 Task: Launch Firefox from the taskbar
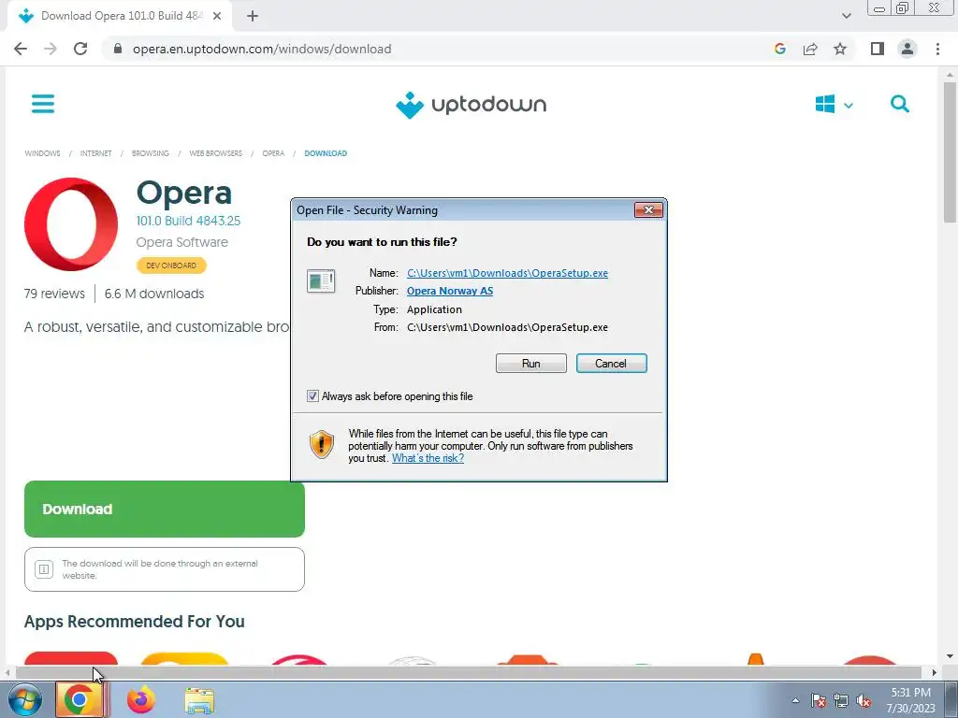point(140,700)
